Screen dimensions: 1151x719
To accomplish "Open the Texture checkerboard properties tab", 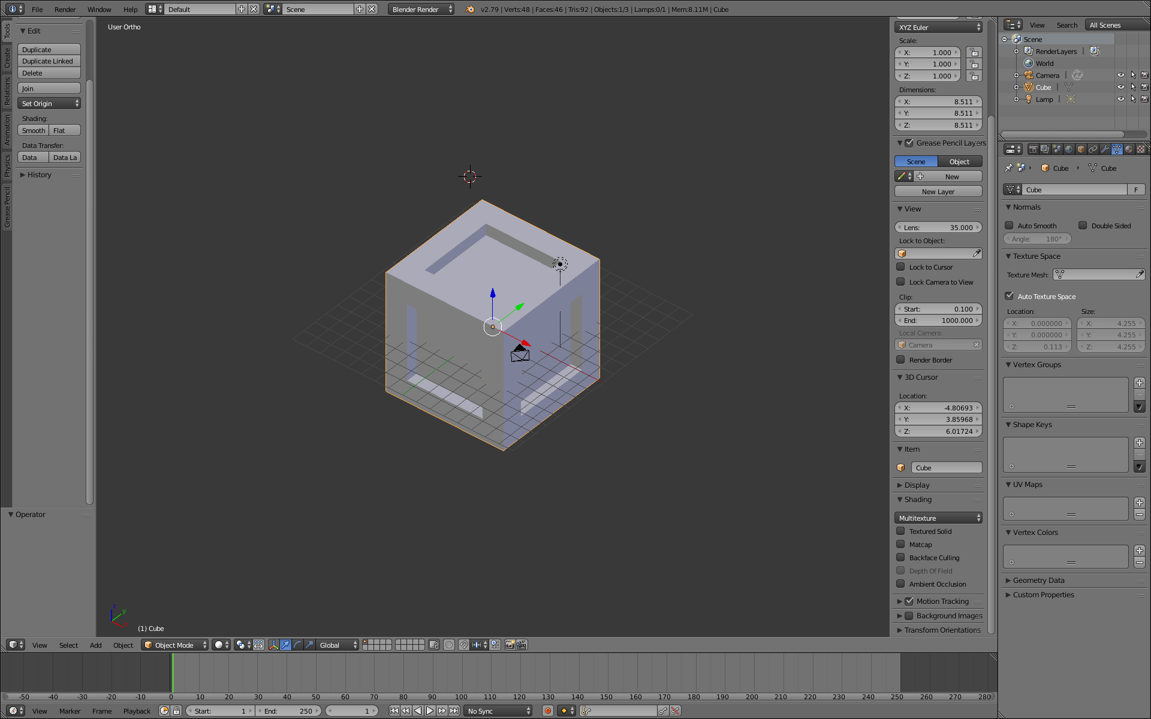I will [1141, 149].
